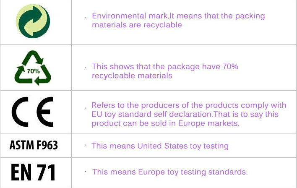
Task: Click the words 'materials are recyclable'
Action: [x=137, y=25]
